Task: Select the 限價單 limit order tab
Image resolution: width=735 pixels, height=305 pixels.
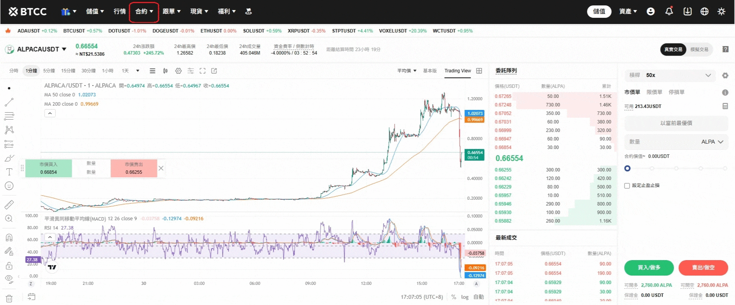Action: click(x=654, y=93)
